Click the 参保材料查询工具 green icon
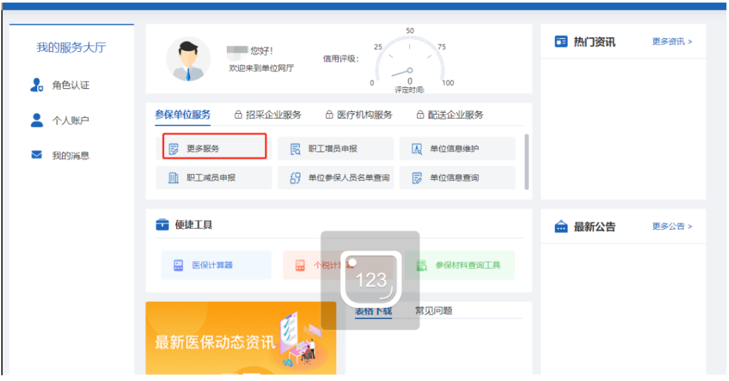Viewport: 729px width, 381px height. [422, 265]
